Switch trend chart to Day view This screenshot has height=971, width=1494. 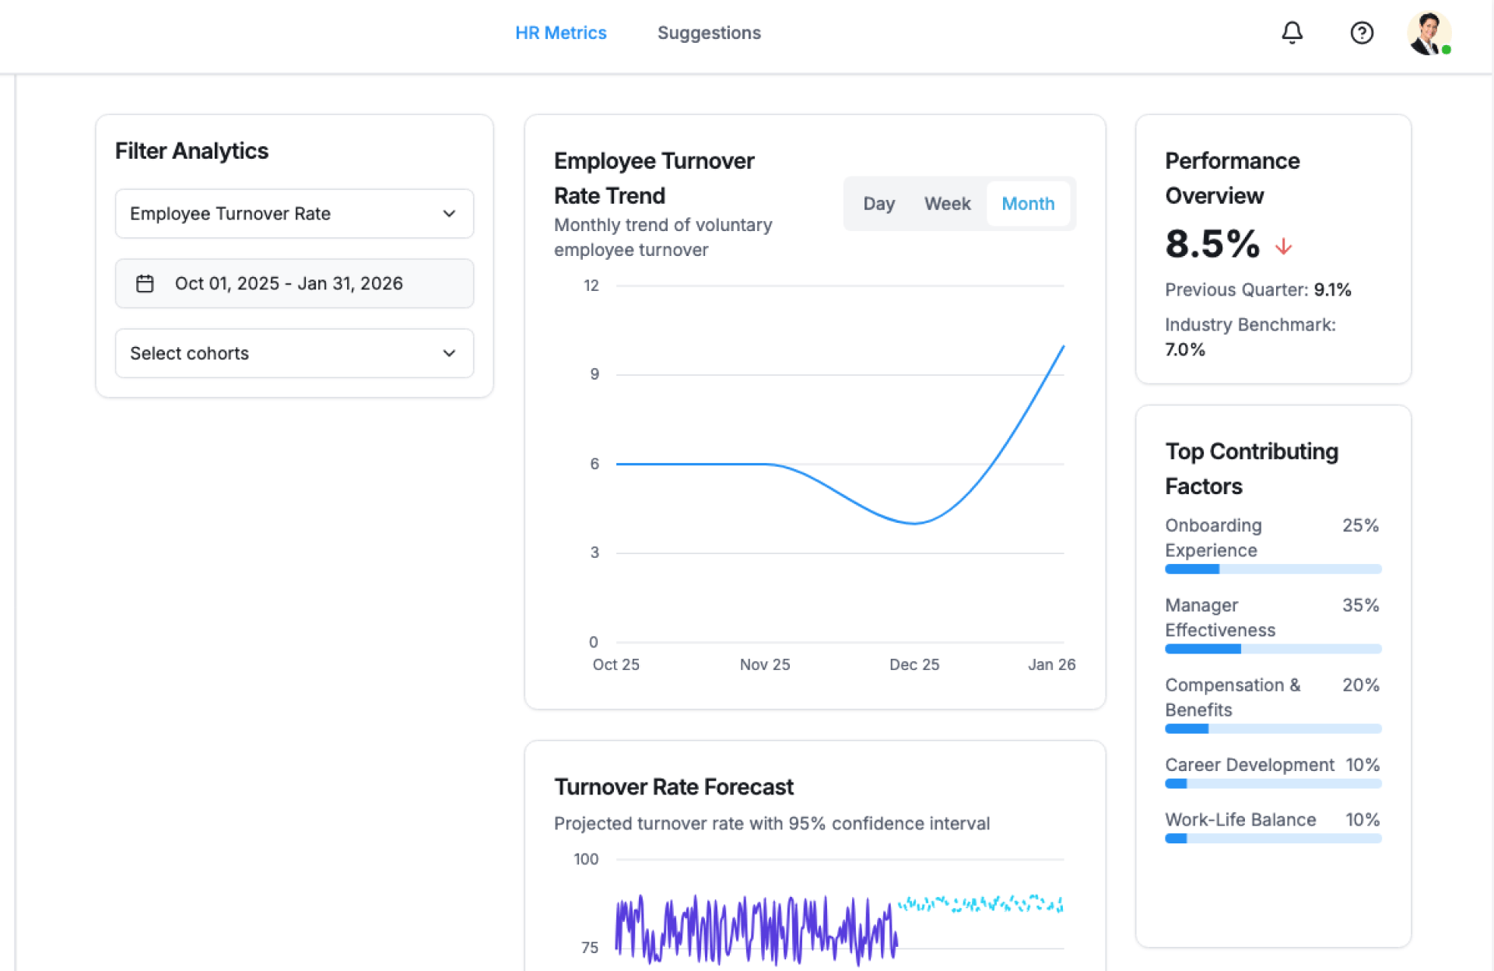pyautogui.click(x=879, y=204)
